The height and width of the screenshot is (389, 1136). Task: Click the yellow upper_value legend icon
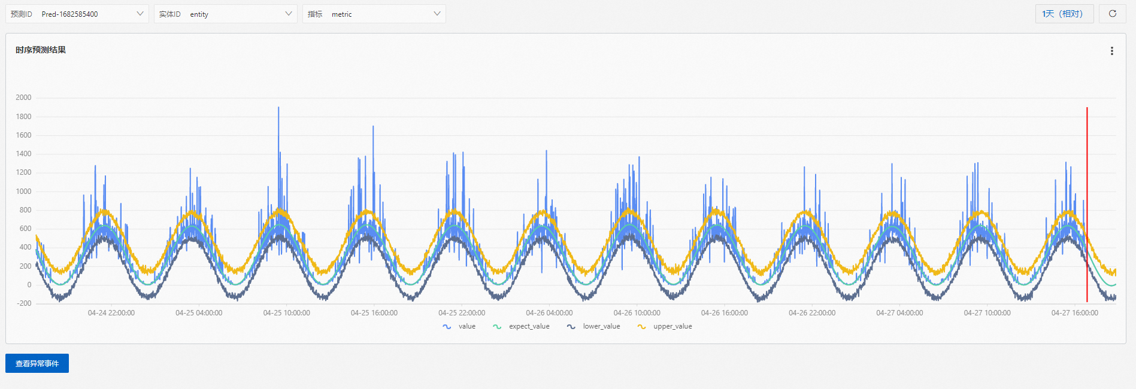641,327
